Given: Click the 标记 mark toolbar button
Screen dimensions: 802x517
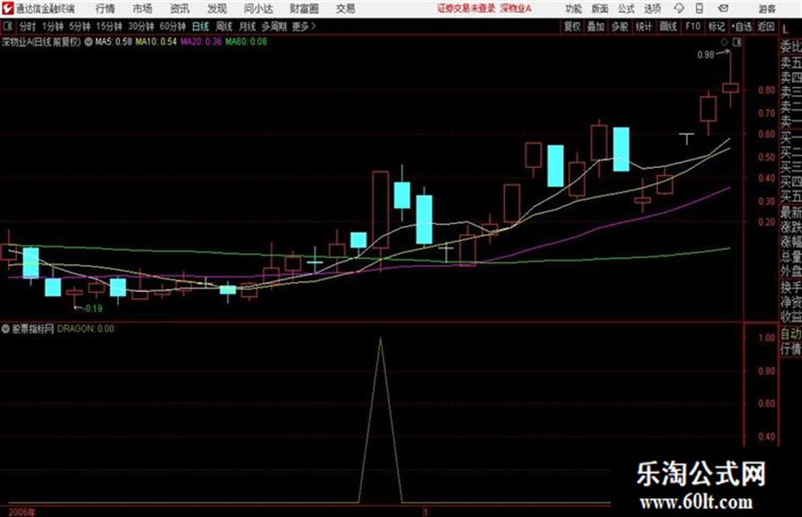Looking at the screenshot, I should point(716,26).
